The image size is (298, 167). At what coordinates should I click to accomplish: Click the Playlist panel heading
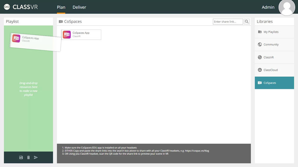pos(12,21)
